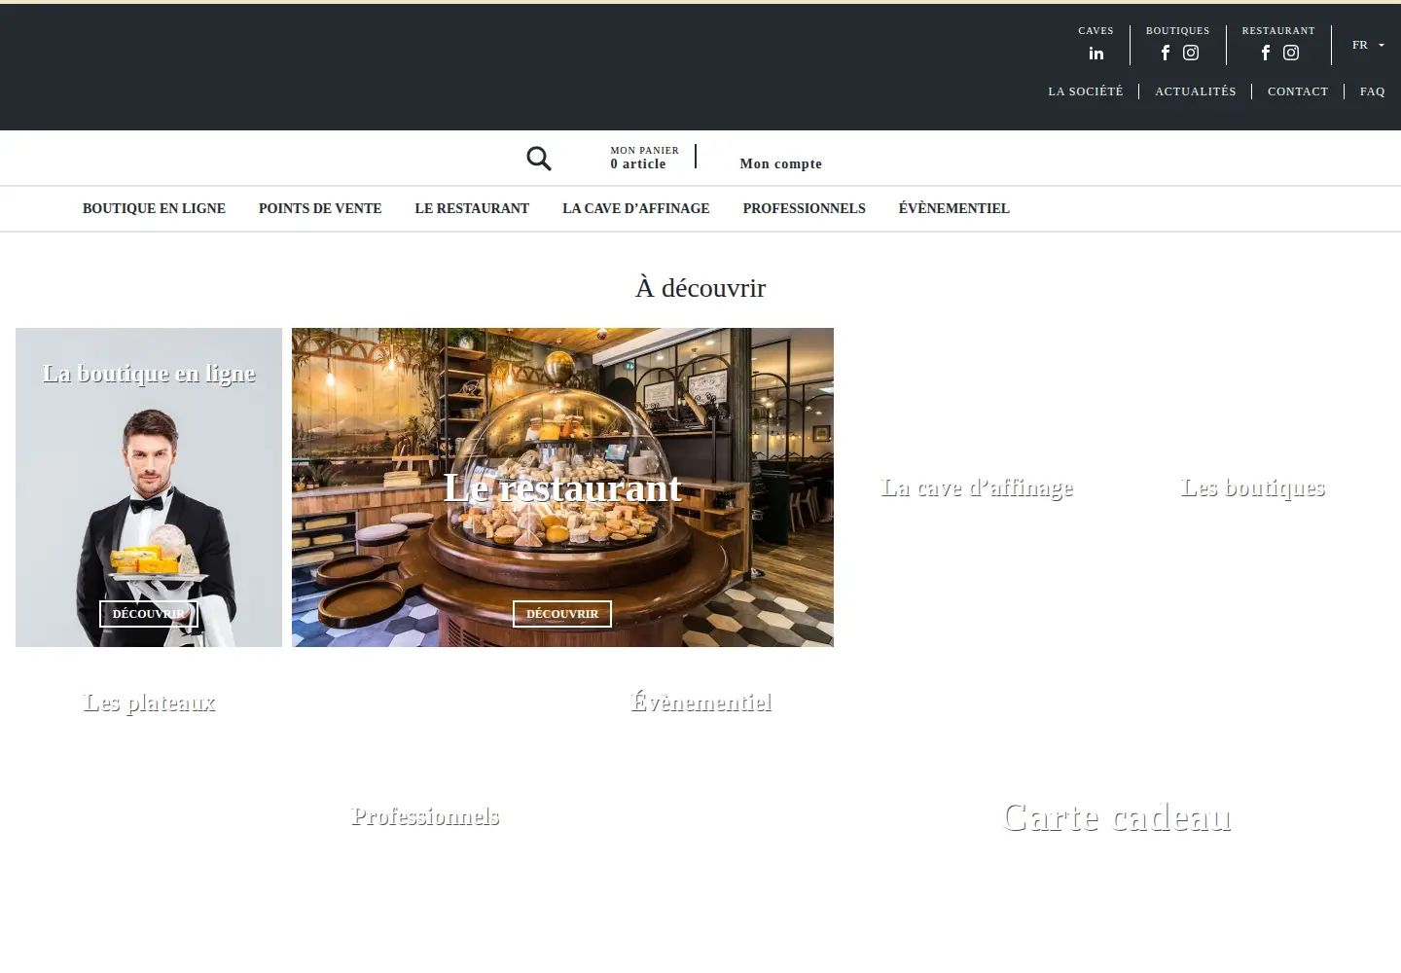This screenshot has width=1401, height=973.
Task: Click Découvrir on Le restaurant card
Action: point(562,614)
